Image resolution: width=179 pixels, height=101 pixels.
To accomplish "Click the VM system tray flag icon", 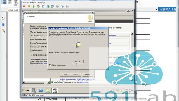I will (x=114, y=90).
